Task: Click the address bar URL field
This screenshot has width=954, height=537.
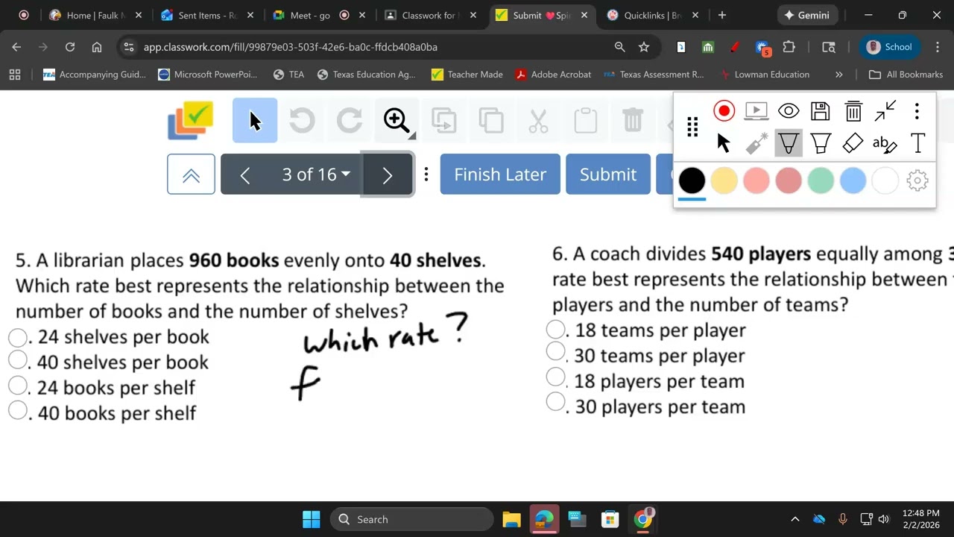Action: tap(373, 47)
